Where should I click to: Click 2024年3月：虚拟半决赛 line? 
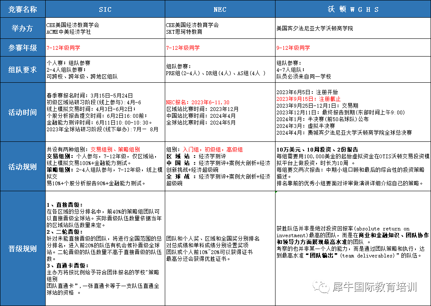pyautogui.click(x=306, y=126)
